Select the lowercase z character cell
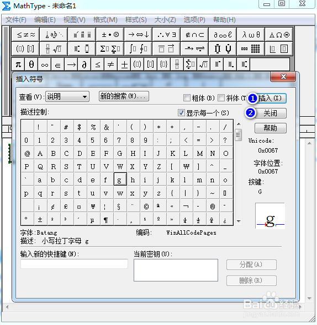This screenshot has height=325, width=317. click(x=160, y=193)
